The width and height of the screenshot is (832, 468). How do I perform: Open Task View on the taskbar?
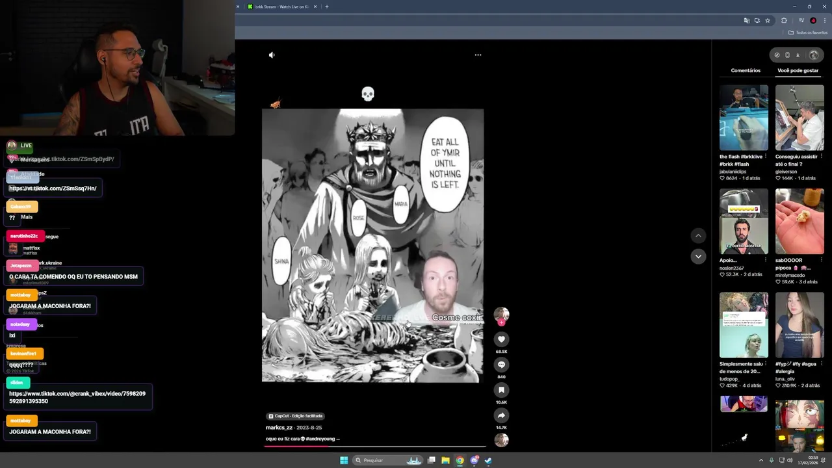tap(431, 460)
